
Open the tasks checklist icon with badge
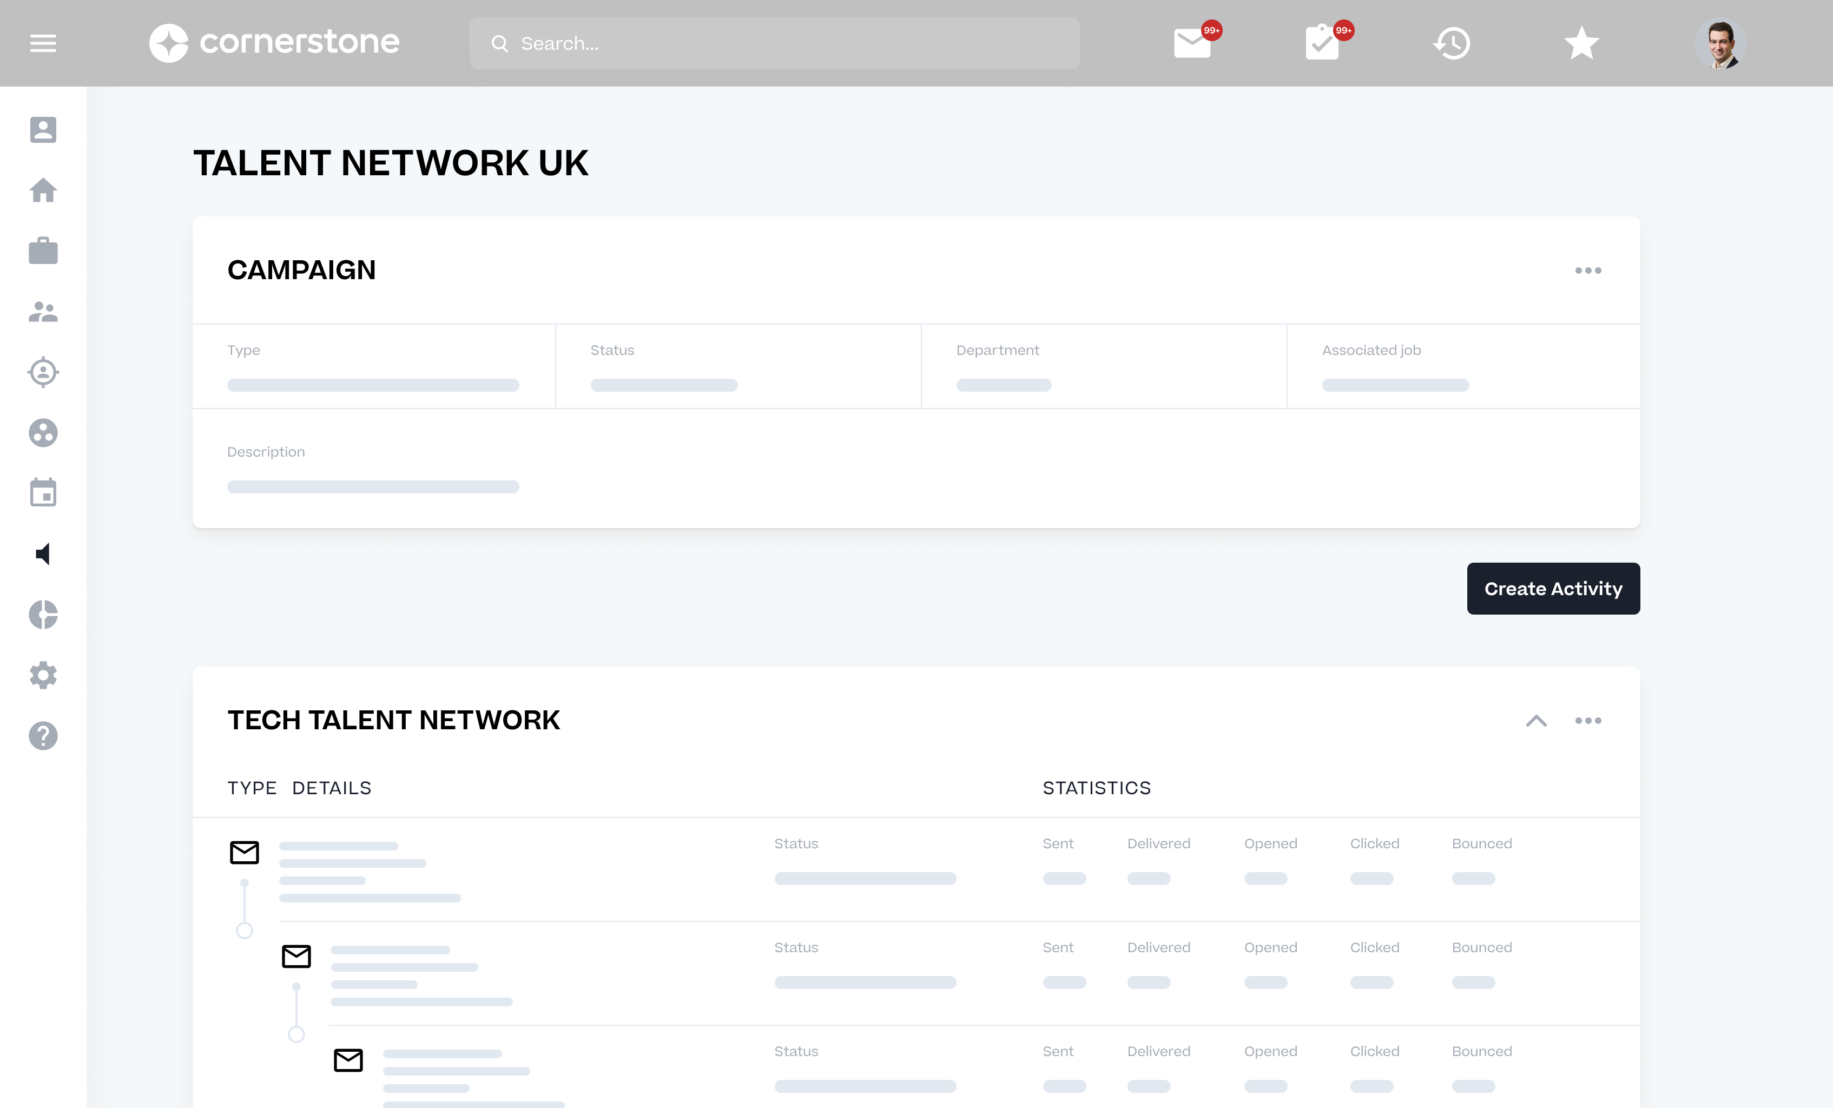(1323, 43)
